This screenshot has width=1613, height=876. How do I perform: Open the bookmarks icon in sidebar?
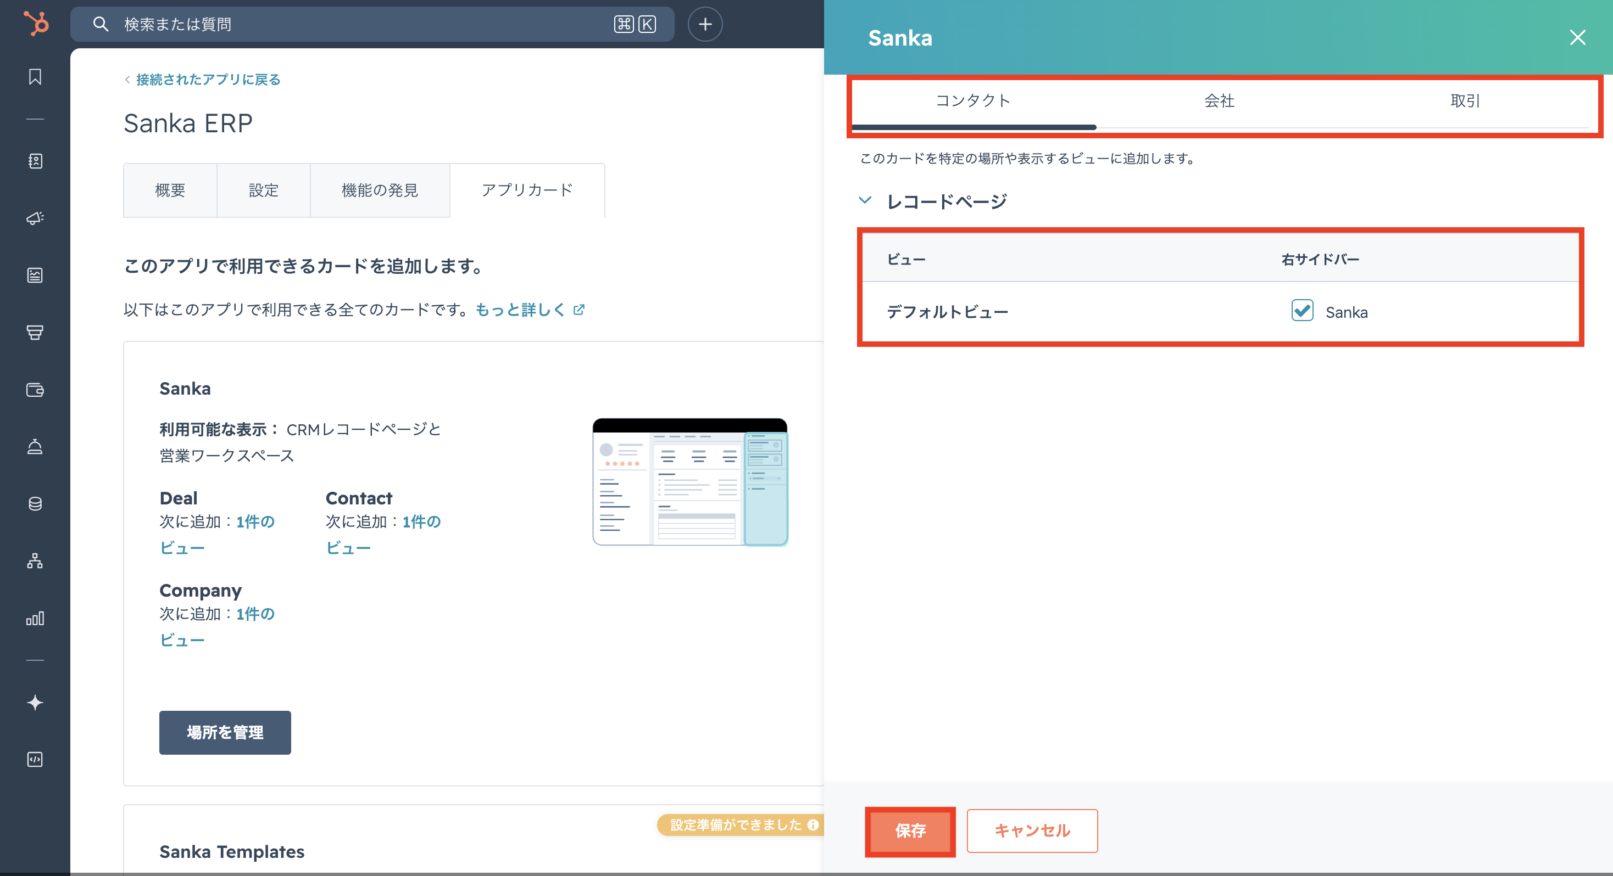35,77
